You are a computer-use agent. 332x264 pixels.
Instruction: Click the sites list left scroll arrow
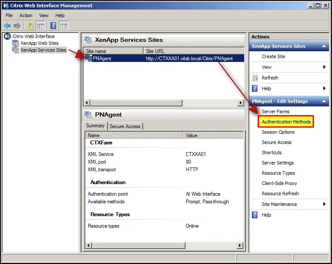tap(87, 103)
